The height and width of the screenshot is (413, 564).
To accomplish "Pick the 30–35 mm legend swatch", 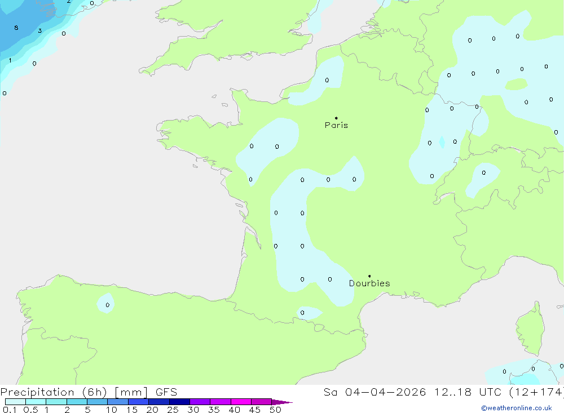I will [200, 402].
